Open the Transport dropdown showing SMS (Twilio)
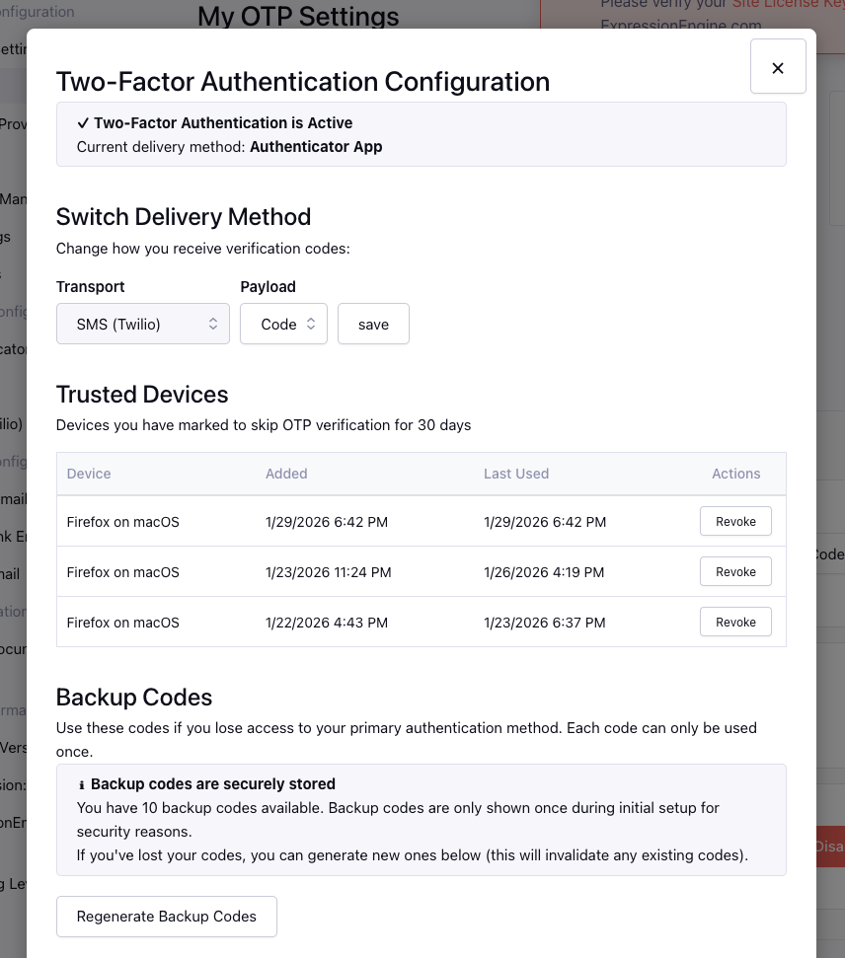The width and height of the screenshot is (845, 958). tap(143, 324)
